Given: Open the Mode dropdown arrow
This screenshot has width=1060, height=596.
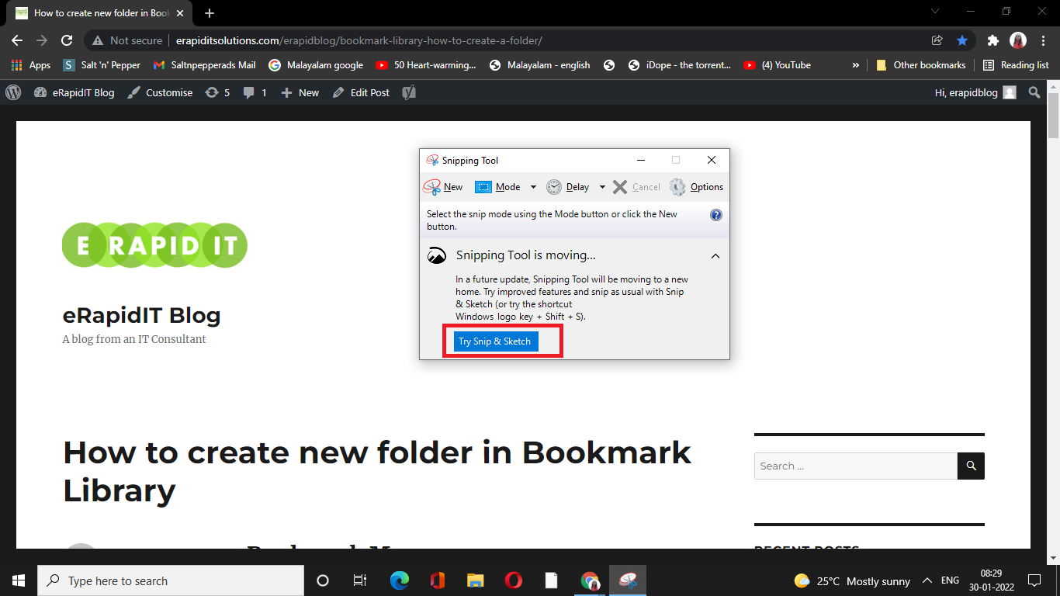Looking at the screenshot, I should 533,186.
